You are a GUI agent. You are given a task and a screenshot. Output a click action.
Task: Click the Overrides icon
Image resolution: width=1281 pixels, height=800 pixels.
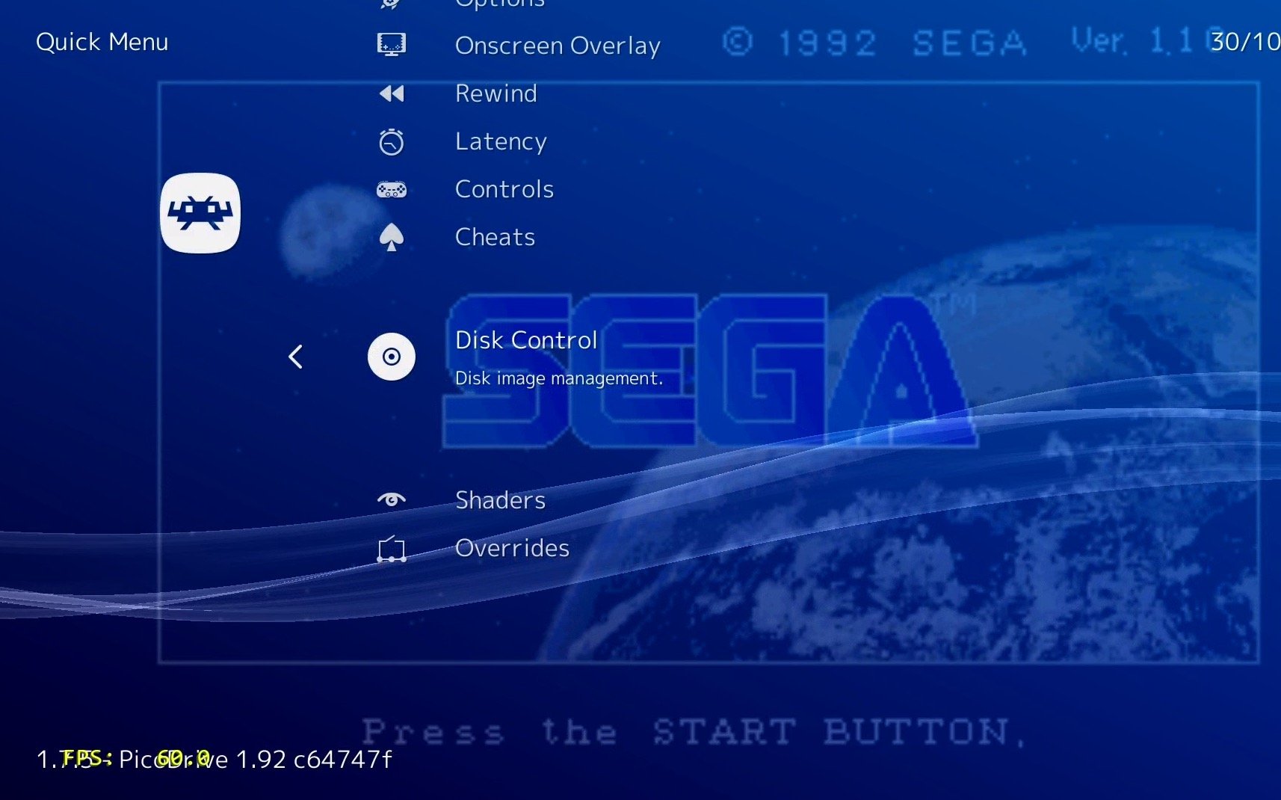point(392,549)
